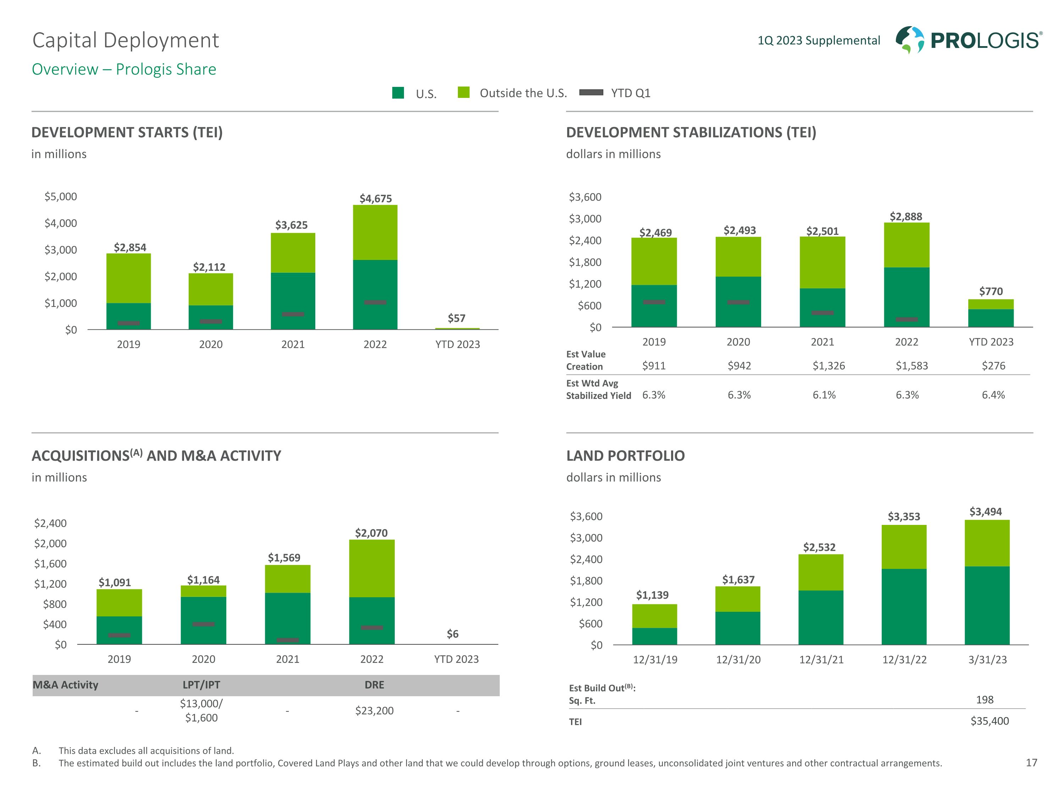This screenshot has height=798, width=1064.
Task: Click the 6.4% stabilized yield value
Action: pos(993,395)
